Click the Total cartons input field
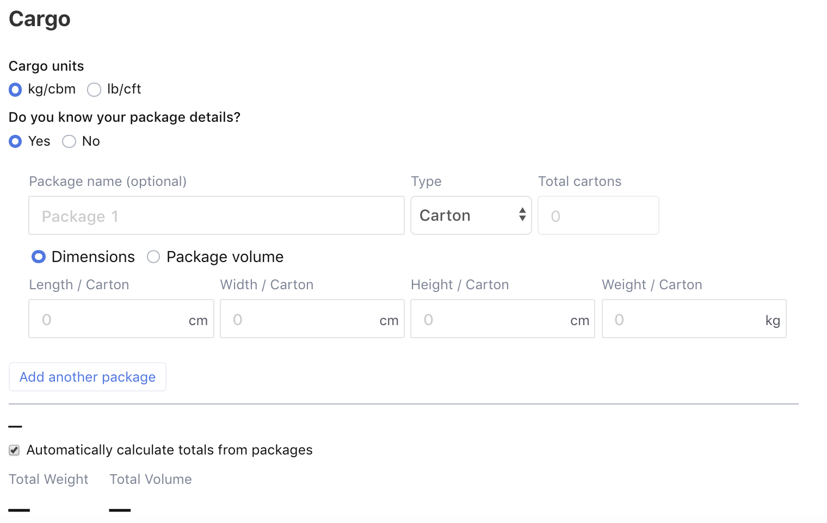Image resolution: width=827 pixels, height=523 pixels. pos(598,216)
